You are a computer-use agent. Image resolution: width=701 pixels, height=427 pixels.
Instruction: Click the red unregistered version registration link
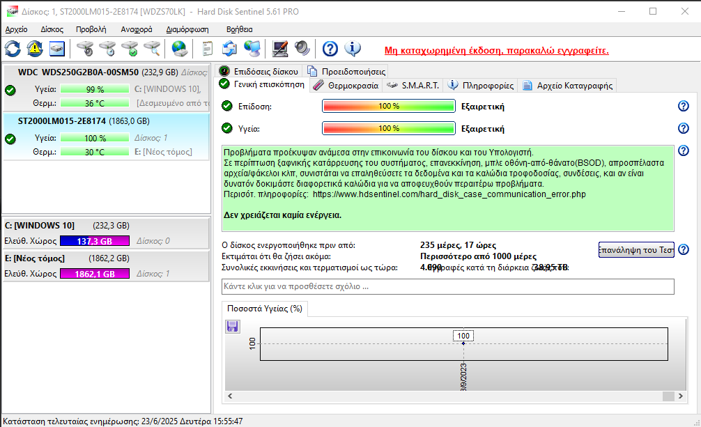click(497, 51)
